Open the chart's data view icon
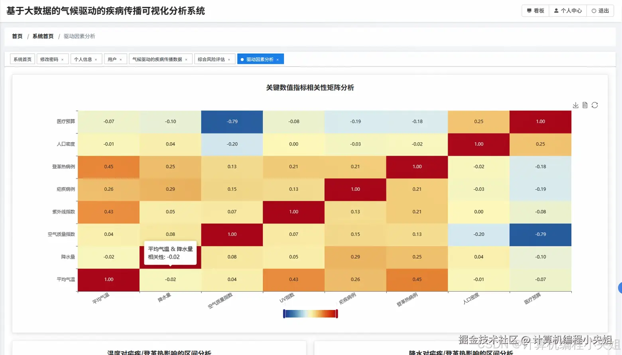Image resolution: width=622 pixels, height=355 pixels. tap(585, 105)
